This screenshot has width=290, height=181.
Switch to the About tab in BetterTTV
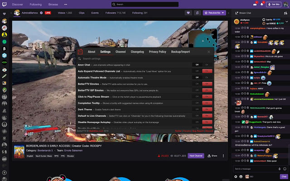(x=92, y=52)
